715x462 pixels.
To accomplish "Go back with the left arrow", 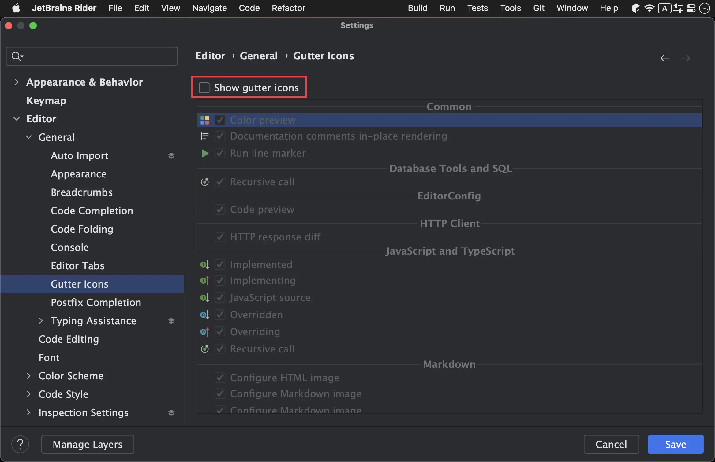I will tap(664, 58).
